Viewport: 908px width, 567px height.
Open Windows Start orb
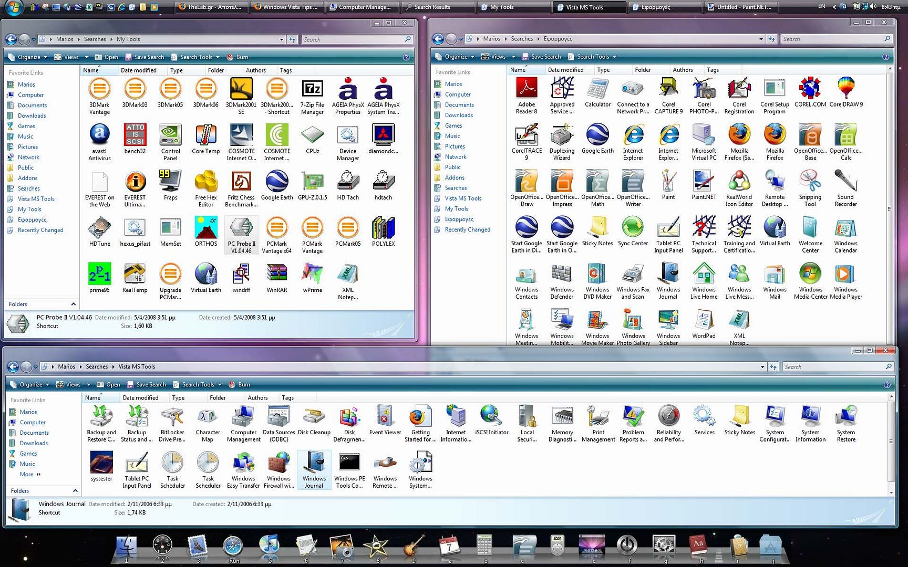tap(14, 7)
